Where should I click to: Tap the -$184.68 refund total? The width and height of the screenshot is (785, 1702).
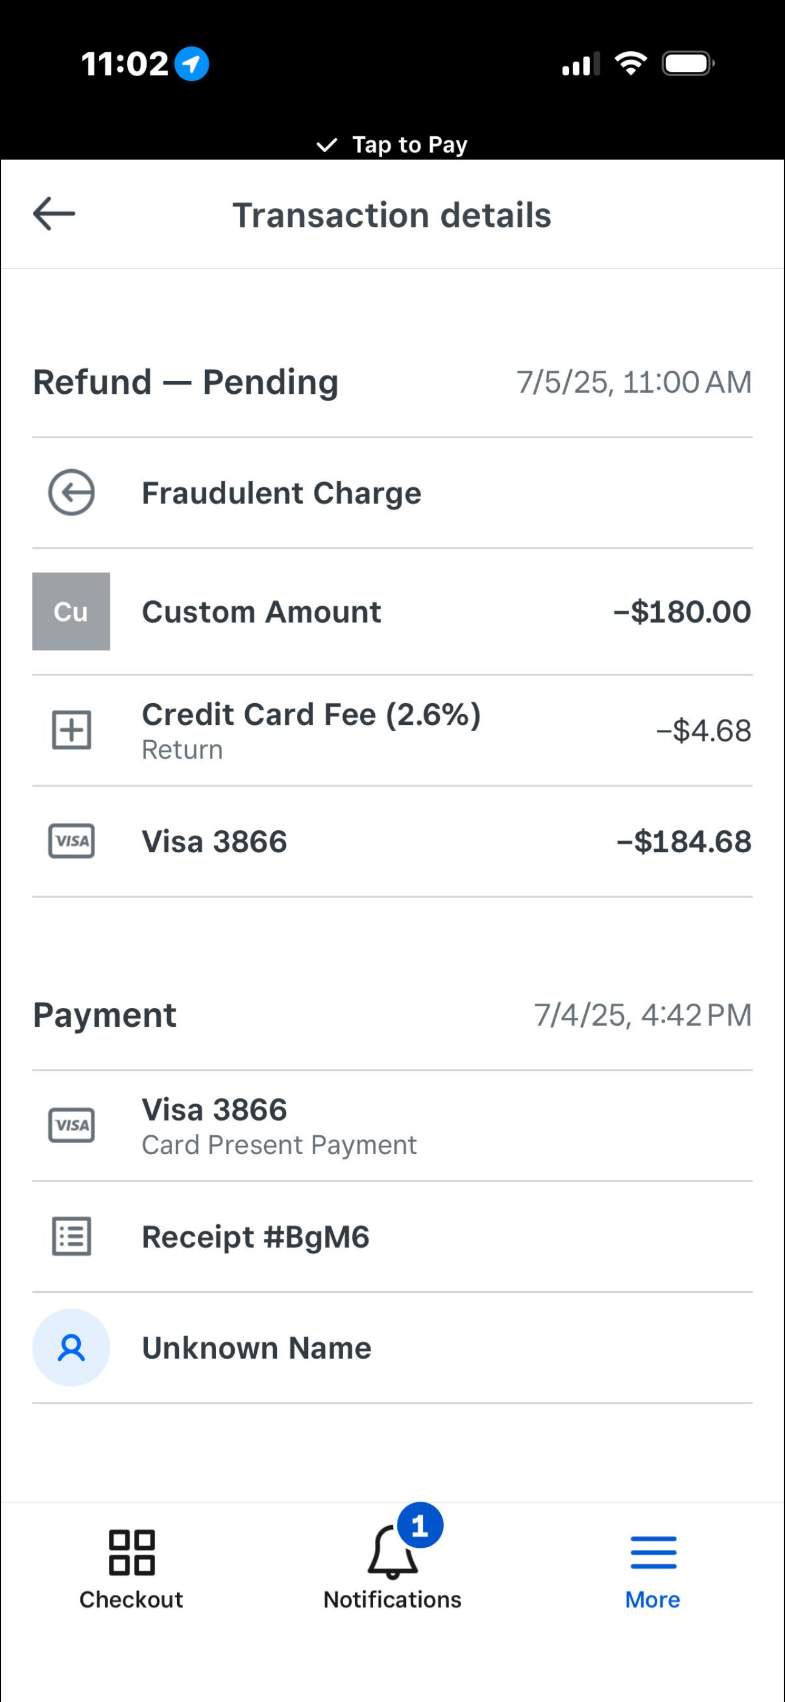pos(684,842)
